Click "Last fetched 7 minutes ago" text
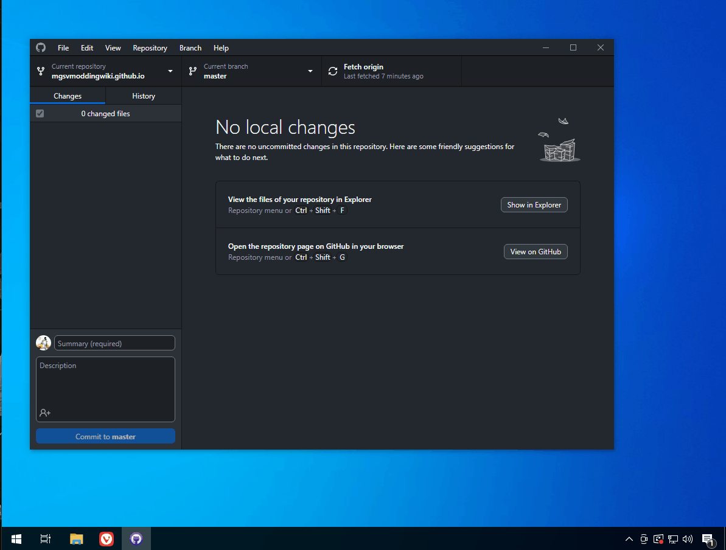Image resolution: width=726 pixels, height=550 pixels. [x=383, y=77]
